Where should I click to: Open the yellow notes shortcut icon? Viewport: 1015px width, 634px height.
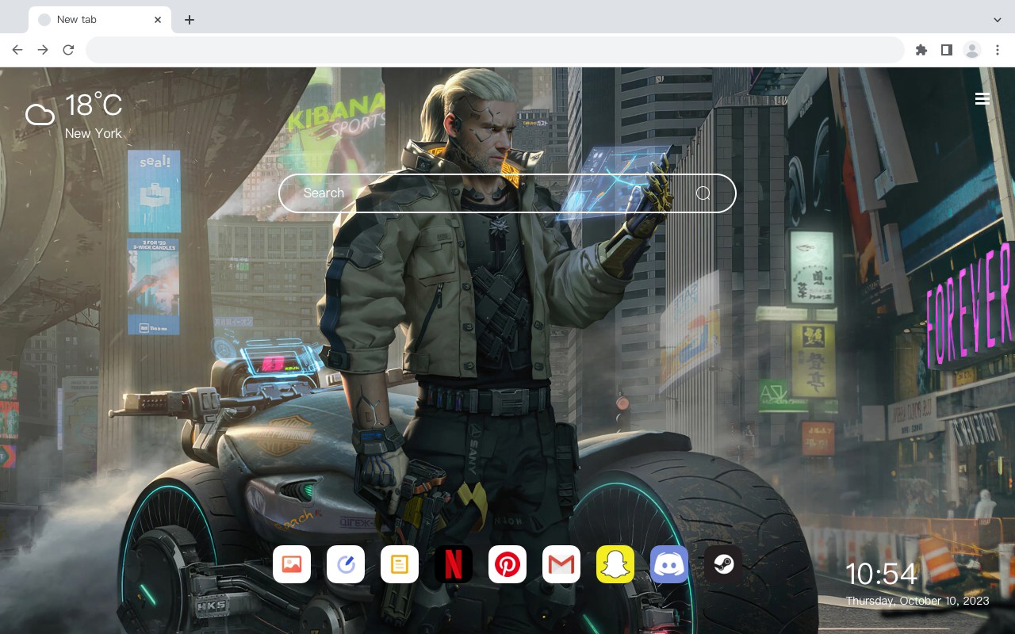tap(400, 564)
